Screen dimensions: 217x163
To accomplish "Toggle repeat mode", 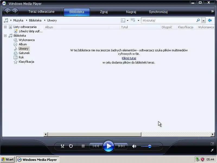I will pyautogui.click(x=71, y=146).
